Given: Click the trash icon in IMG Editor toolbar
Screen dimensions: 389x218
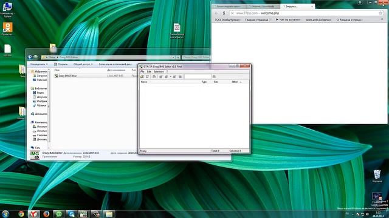Looking at the screenshot, I should click(x=181, y=77).
